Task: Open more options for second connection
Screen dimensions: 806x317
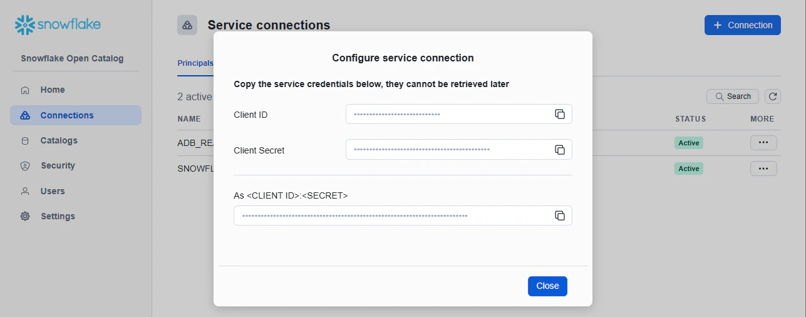Action: coord(763,169)
